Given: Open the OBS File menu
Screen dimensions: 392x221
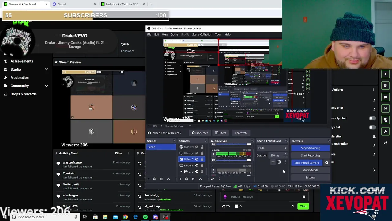Looking at the screenshot, I should point(149,34).
